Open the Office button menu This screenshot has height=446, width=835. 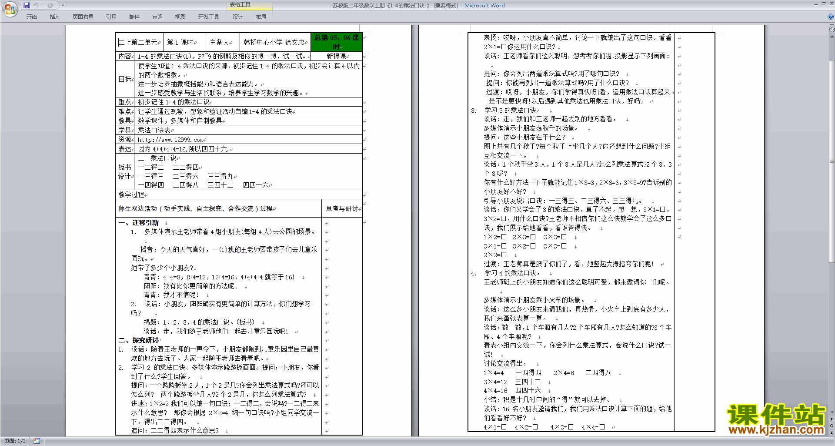point(10,9)
